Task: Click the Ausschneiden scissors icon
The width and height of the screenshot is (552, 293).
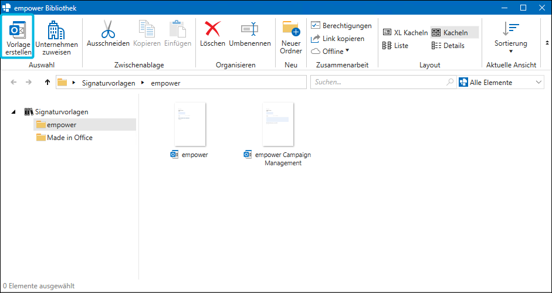Action: click(108, 29)
